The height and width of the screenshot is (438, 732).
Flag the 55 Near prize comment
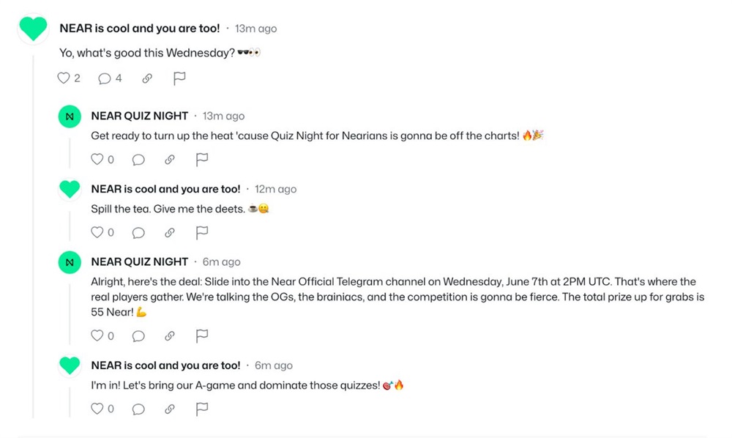coord(203,335)
